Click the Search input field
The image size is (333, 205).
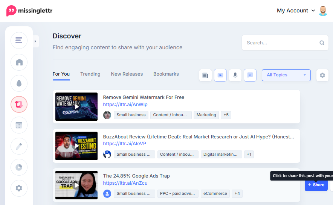click(285, 43)
